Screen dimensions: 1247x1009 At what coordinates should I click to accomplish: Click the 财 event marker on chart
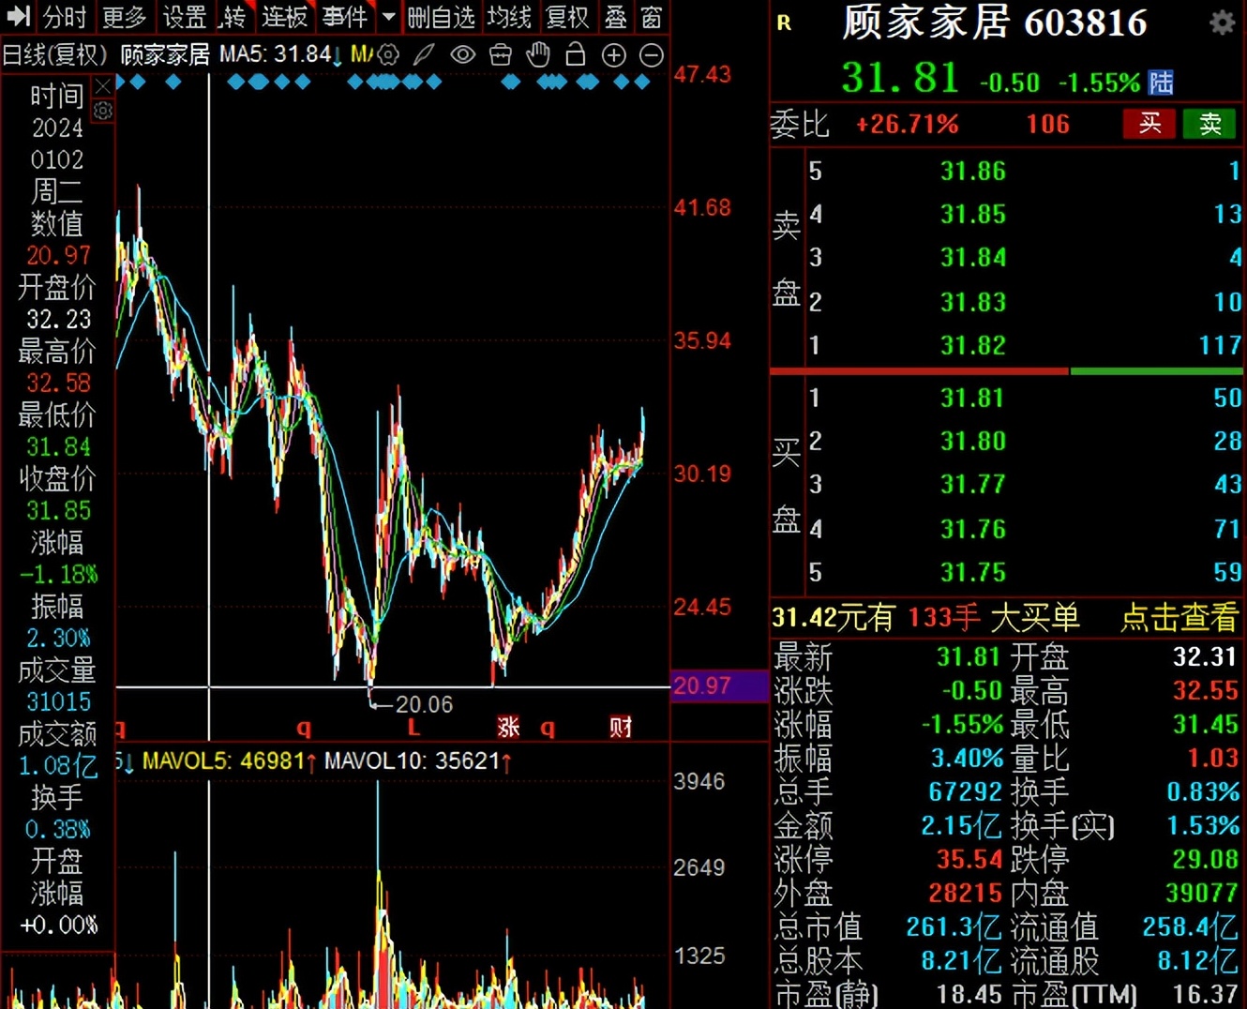[x=621, y=727]
